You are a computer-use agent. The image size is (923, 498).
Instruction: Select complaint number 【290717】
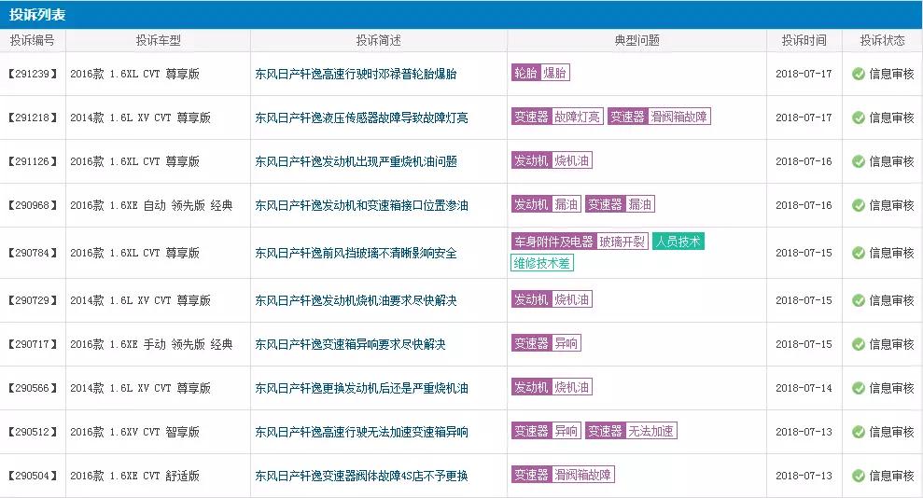point(33,344)
